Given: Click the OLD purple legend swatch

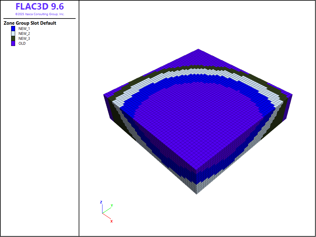Looking at the screenshot, I should [x=13, y=44].
